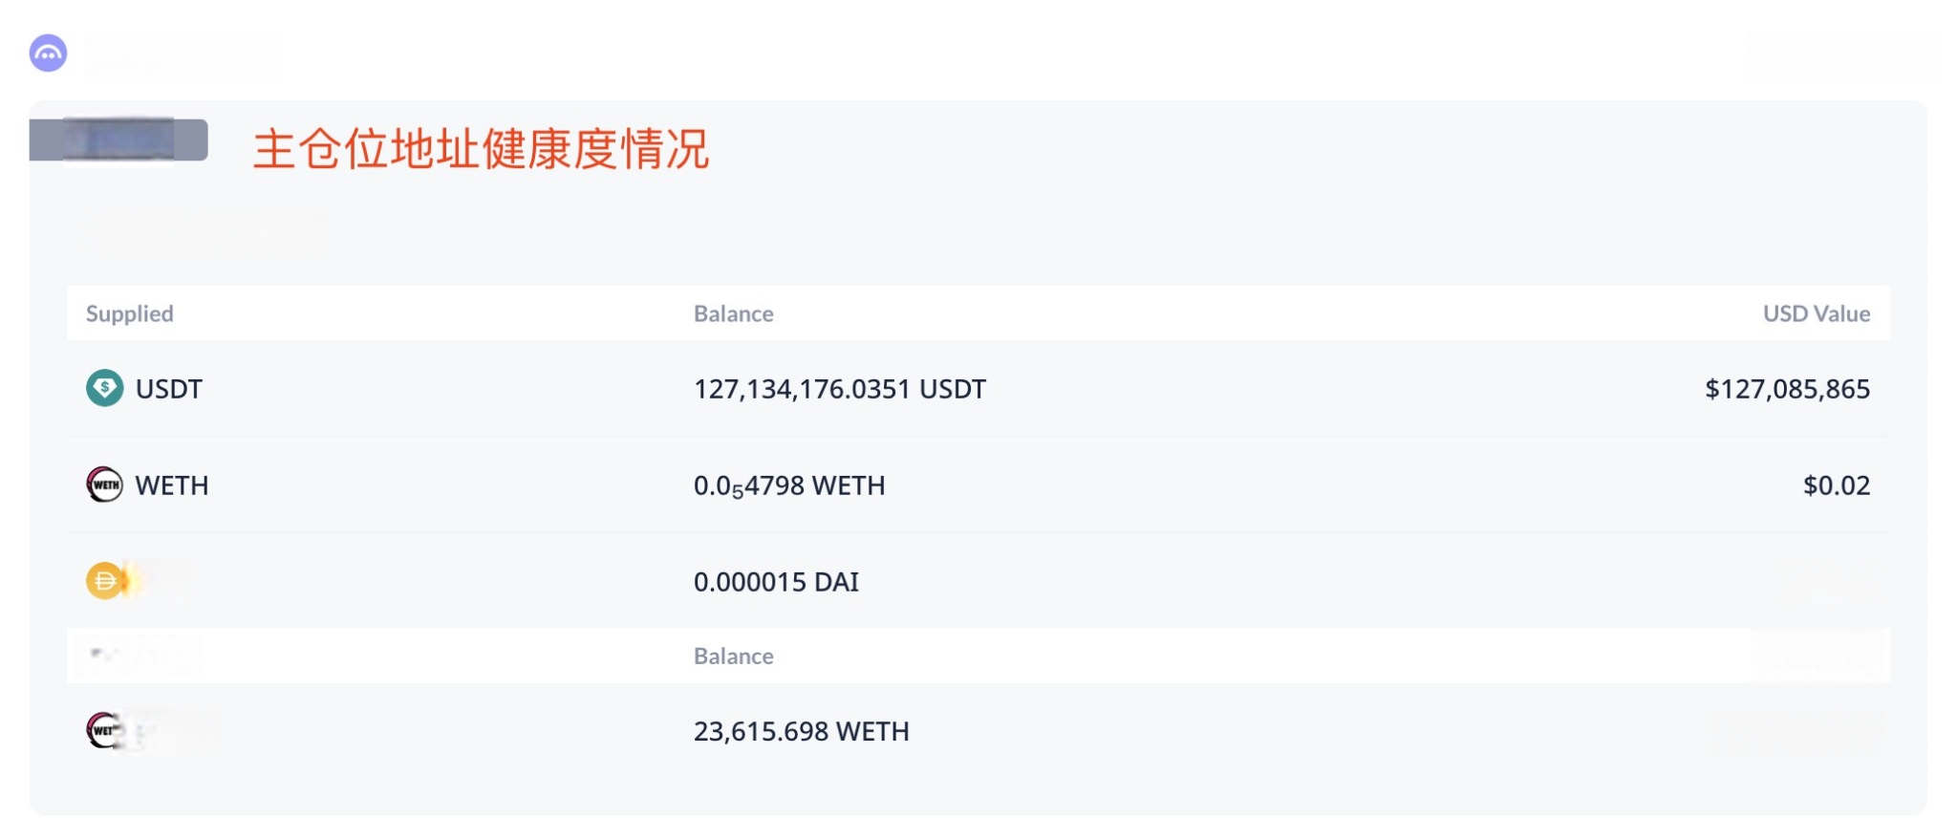1957x840 pixels.
Task: Click the purple DeBank logo icon
Action: coord(48,54)
